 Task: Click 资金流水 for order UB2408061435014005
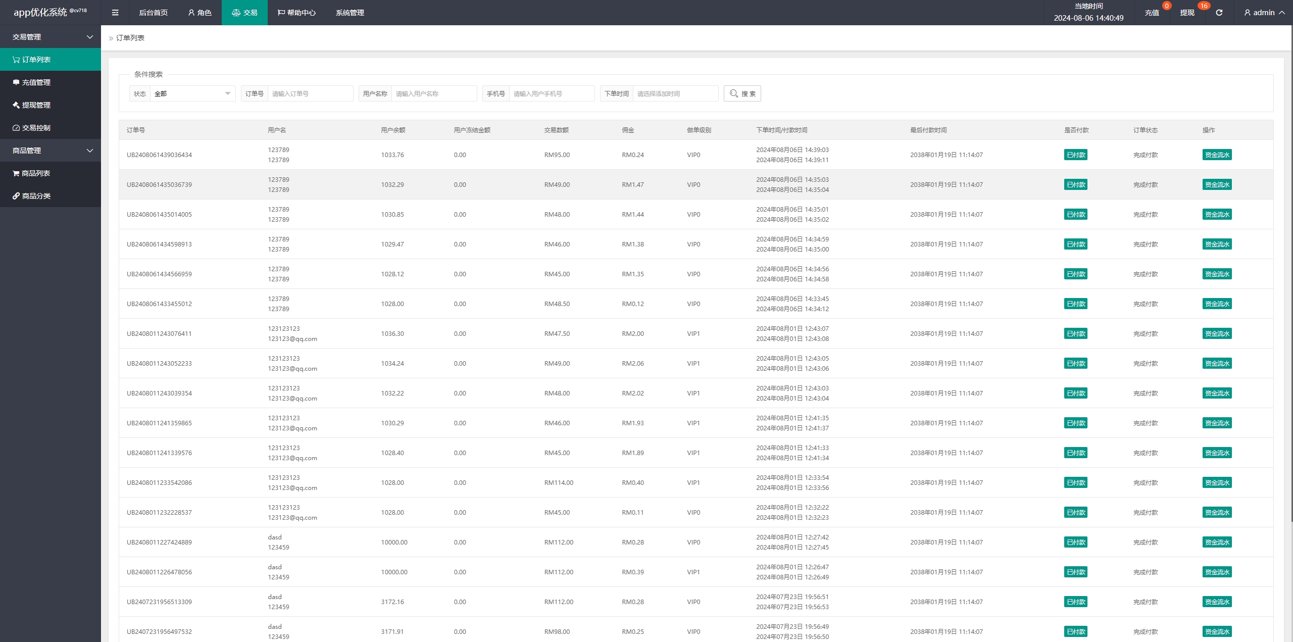coord(1217,215)
